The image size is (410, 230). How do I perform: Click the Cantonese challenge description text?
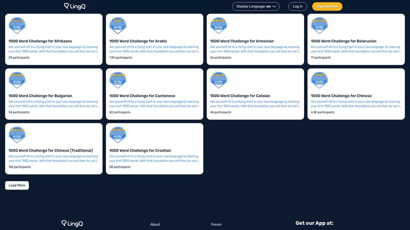[x=154, y=104]
